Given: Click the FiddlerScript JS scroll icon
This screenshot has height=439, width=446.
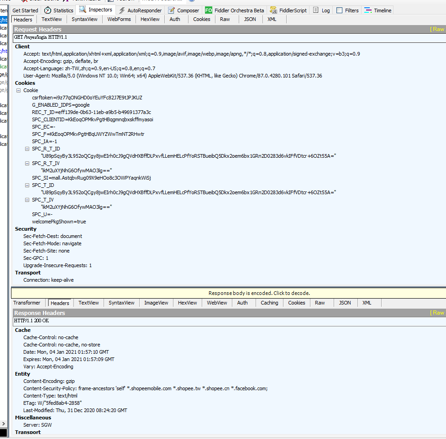Looking at the screenshot, I should 273,10.
